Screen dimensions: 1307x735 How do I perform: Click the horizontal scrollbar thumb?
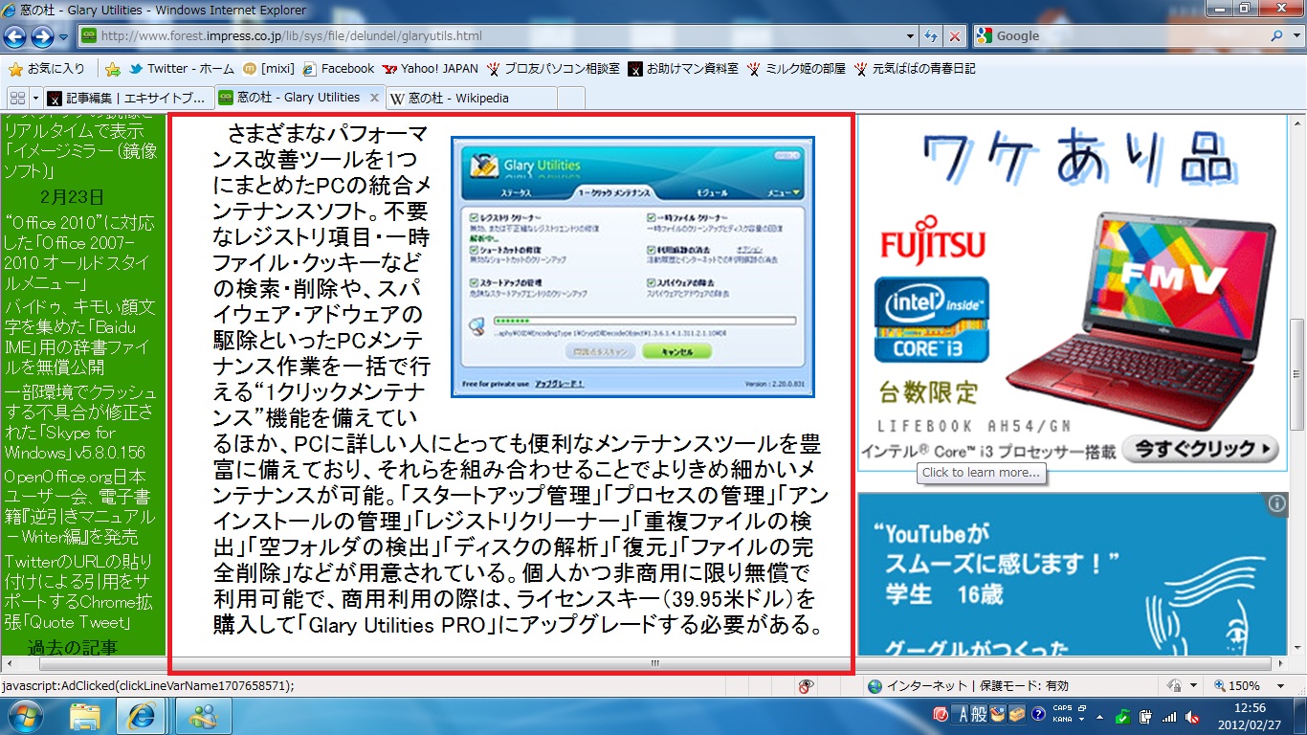655,663
